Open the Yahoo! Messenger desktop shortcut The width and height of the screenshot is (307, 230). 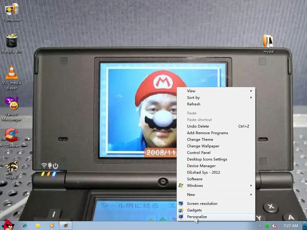click(x=12, y=109)
